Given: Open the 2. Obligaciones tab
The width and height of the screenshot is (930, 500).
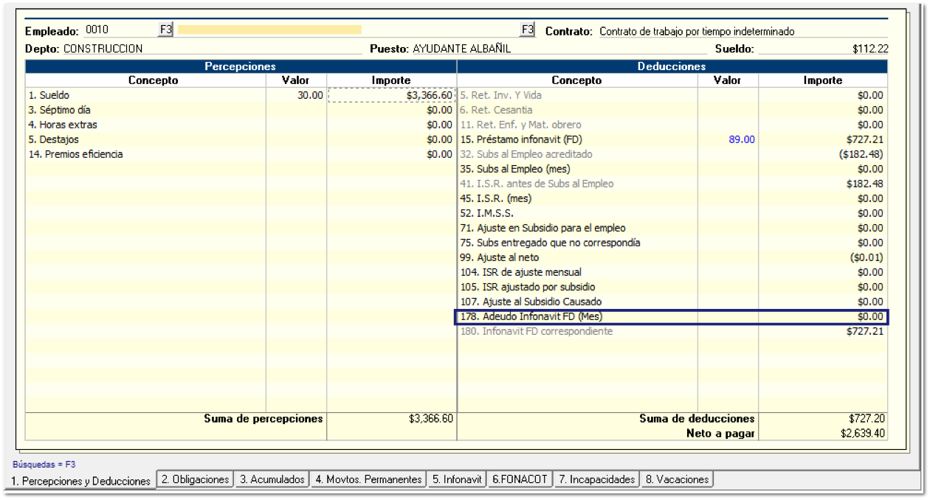Looking at the screenshot, I should (195, 479).
